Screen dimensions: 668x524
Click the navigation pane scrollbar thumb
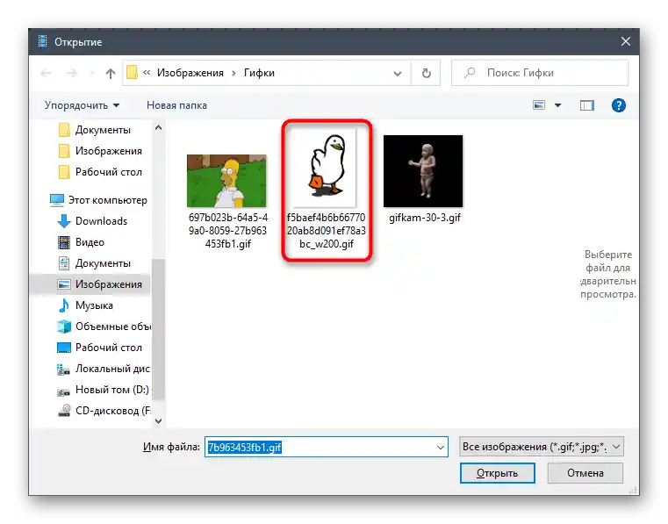159,328
